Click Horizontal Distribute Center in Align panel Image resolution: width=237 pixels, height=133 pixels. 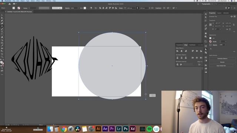pyautogui.click(x=197, y=58)
